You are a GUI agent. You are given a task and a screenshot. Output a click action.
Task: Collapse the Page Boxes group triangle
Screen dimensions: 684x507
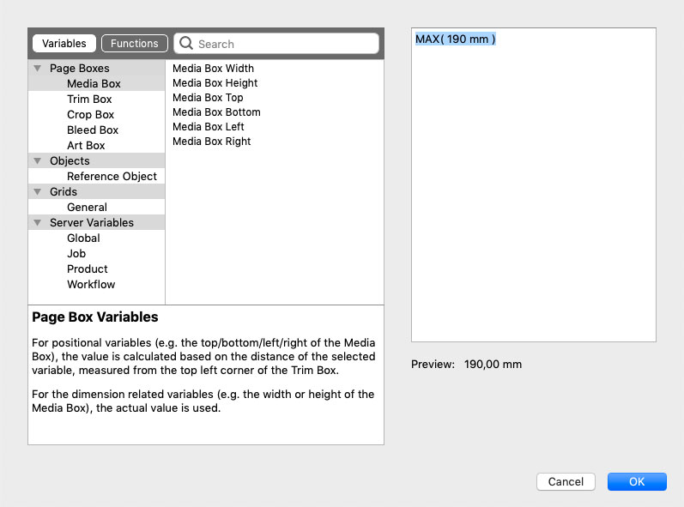point(38,69)
